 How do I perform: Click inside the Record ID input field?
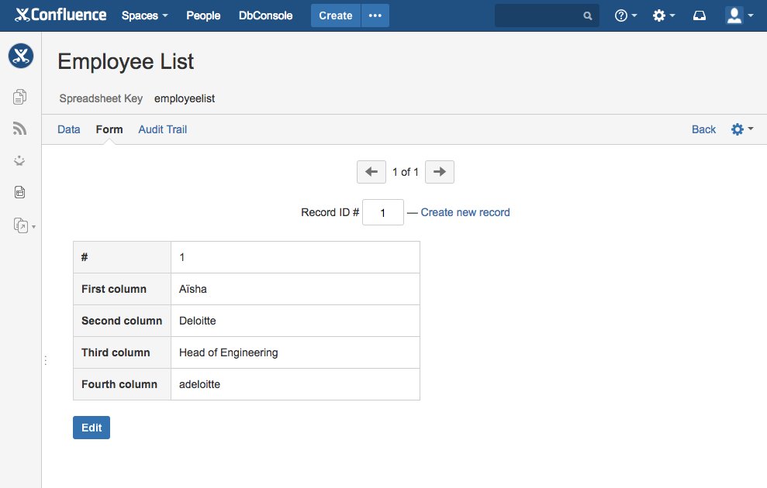tap(382, 211)
